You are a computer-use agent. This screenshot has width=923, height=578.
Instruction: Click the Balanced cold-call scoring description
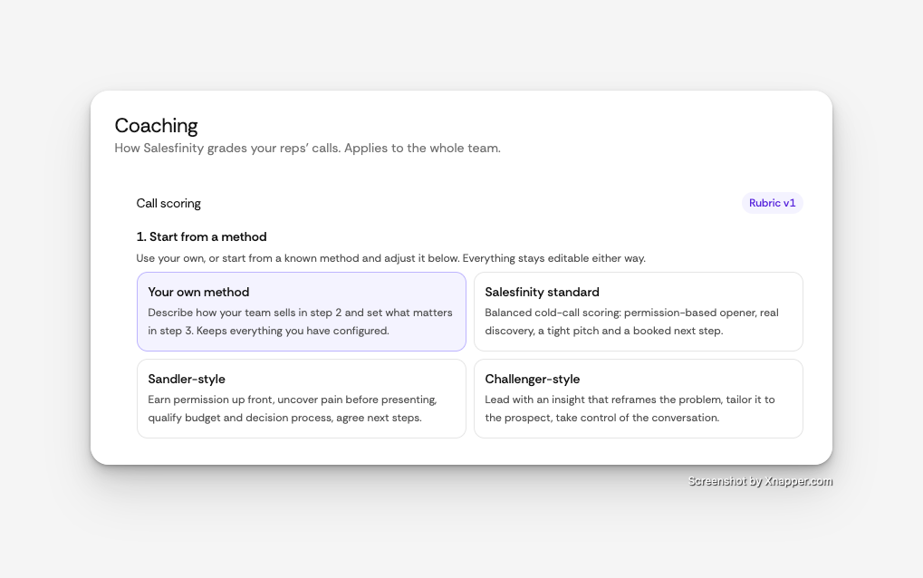tap(631, 322)
